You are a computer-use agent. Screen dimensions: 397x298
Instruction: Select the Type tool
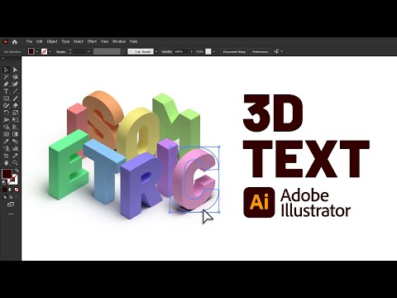(6, 91)
